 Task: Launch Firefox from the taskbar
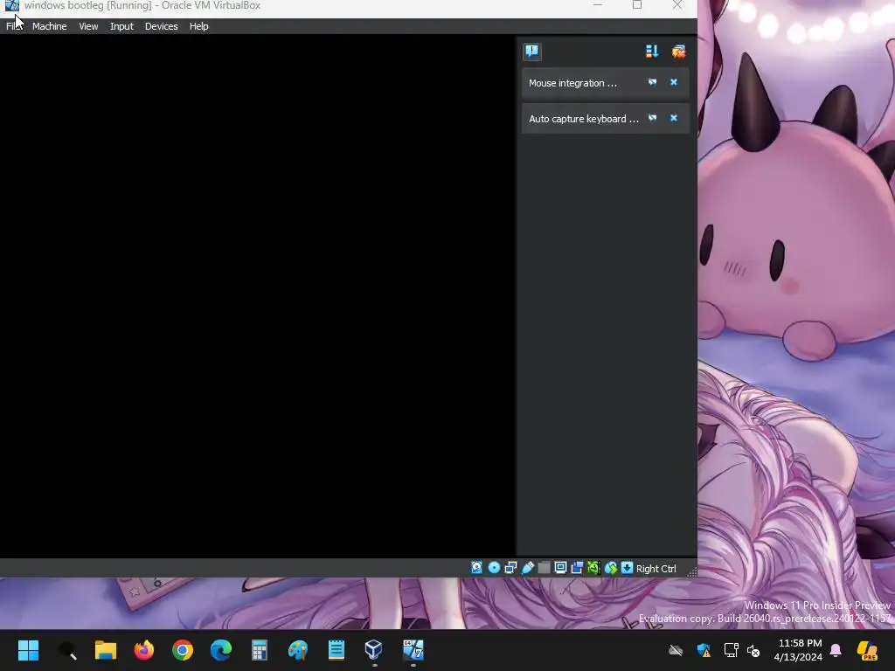(x=144, y=650)
